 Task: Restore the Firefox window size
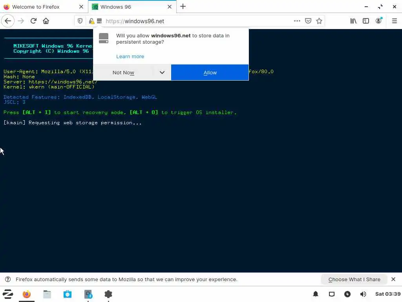click(x=380, y=7)
